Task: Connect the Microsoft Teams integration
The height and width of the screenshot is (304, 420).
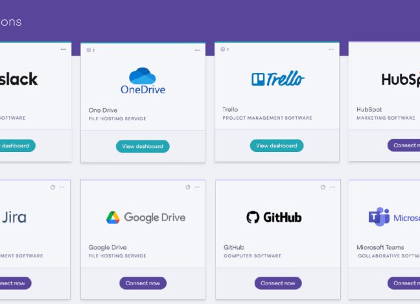Action: (x=404, y=283)
